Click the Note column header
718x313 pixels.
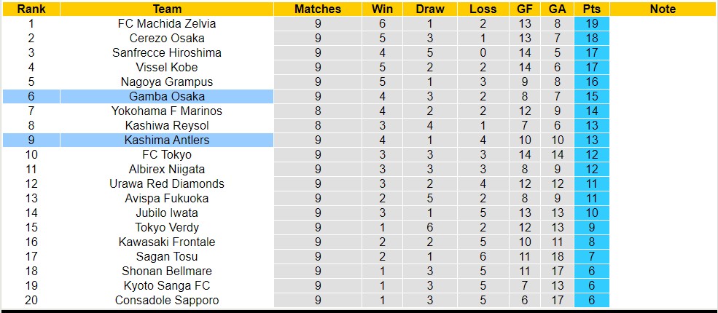click(663, 9)
